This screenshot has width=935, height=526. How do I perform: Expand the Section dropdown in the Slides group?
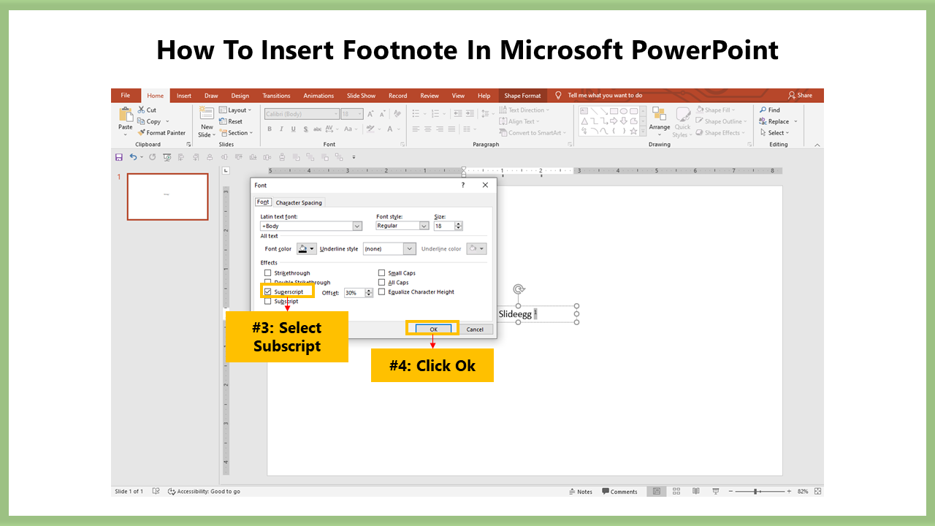click(x=251, y=133)
